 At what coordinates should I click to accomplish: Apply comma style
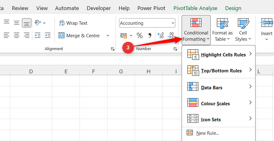[150, 36]
